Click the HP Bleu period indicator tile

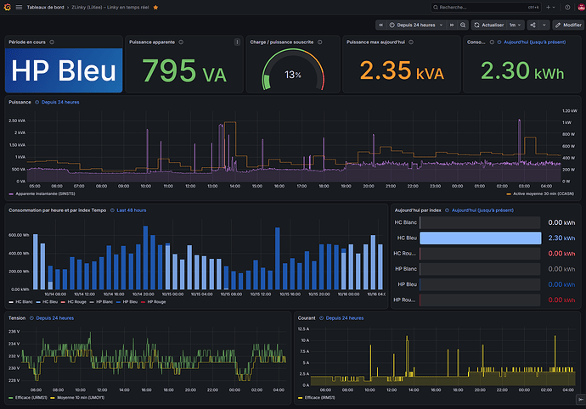pos(64,70)
